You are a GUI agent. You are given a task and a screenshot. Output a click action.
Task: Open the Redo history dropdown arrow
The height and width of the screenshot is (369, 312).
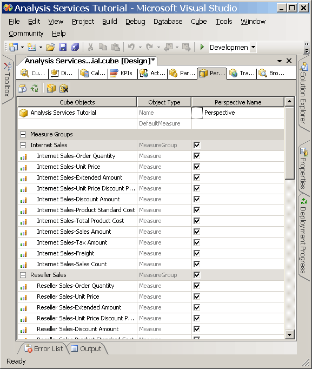pyautogui.click(x=158, y=47)
